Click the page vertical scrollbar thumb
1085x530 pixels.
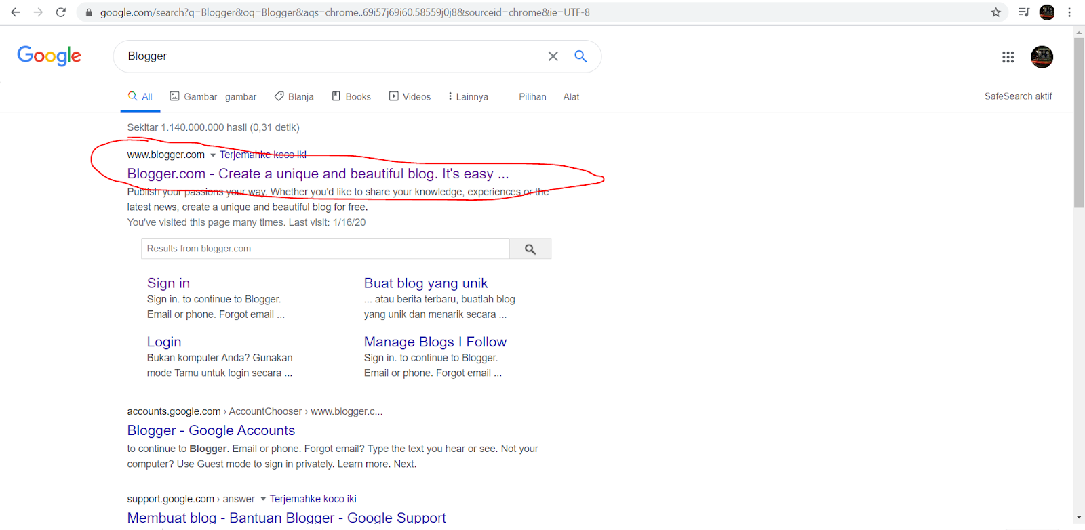(x=1079, y=122)
